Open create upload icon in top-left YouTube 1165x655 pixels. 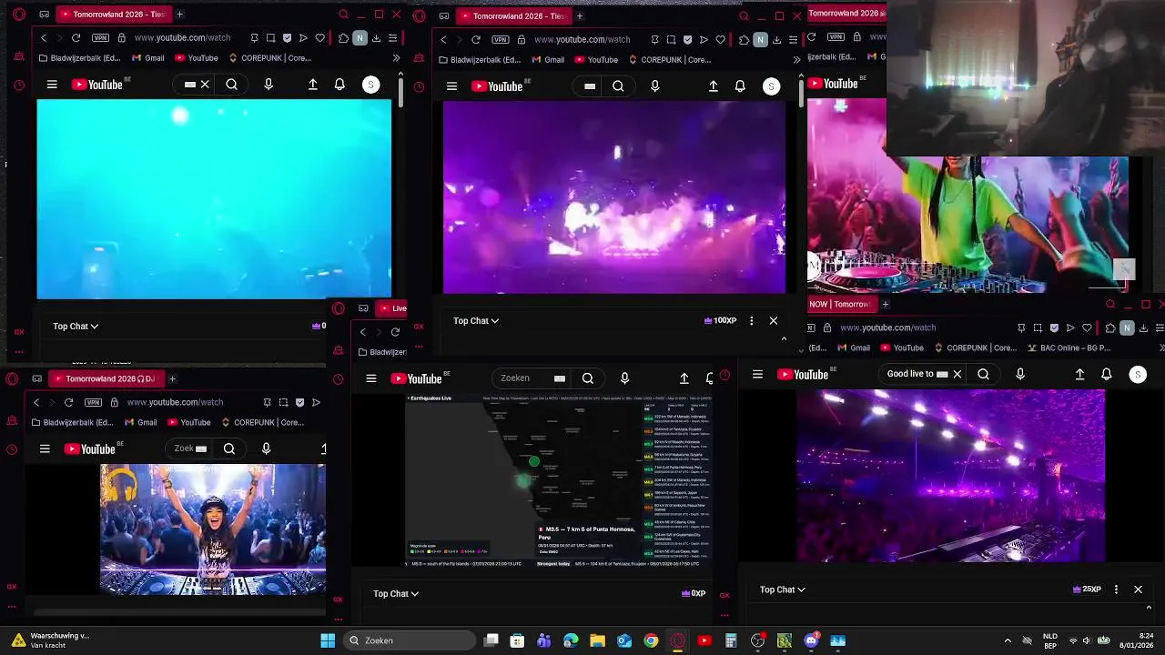[313, 85]
